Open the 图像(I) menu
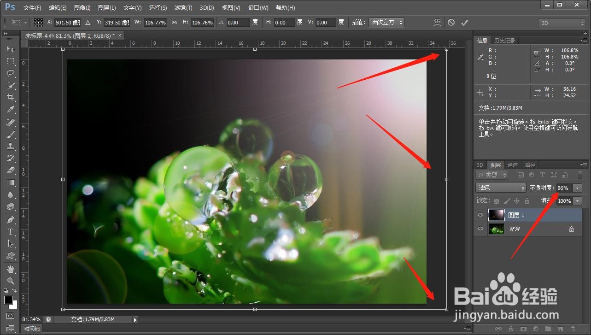The image size is (591, 335). tap(82, 8)
